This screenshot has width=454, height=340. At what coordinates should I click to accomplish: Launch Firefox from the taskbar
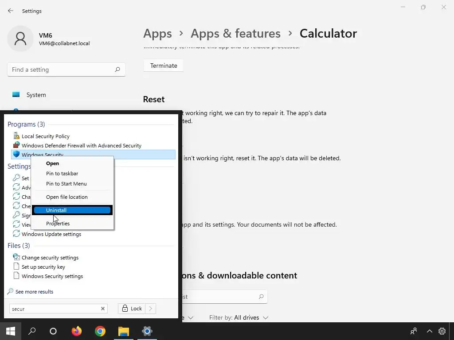point(77,331)
